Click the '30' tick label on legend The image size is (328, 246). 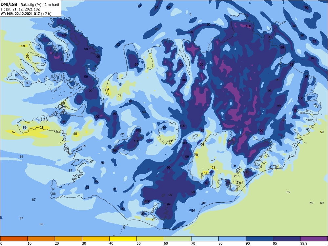pyautogui.click(x=84, y=243)
